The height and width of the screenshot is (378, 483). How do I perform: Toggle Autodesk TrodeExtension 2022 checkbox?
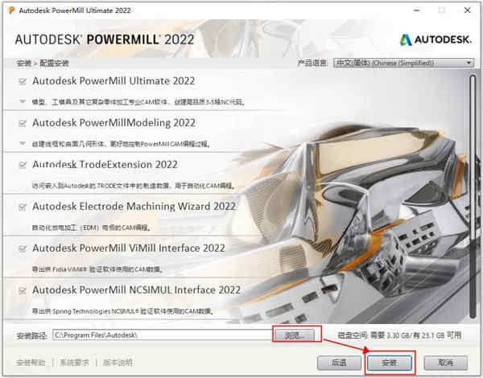[x=23, y=166]
